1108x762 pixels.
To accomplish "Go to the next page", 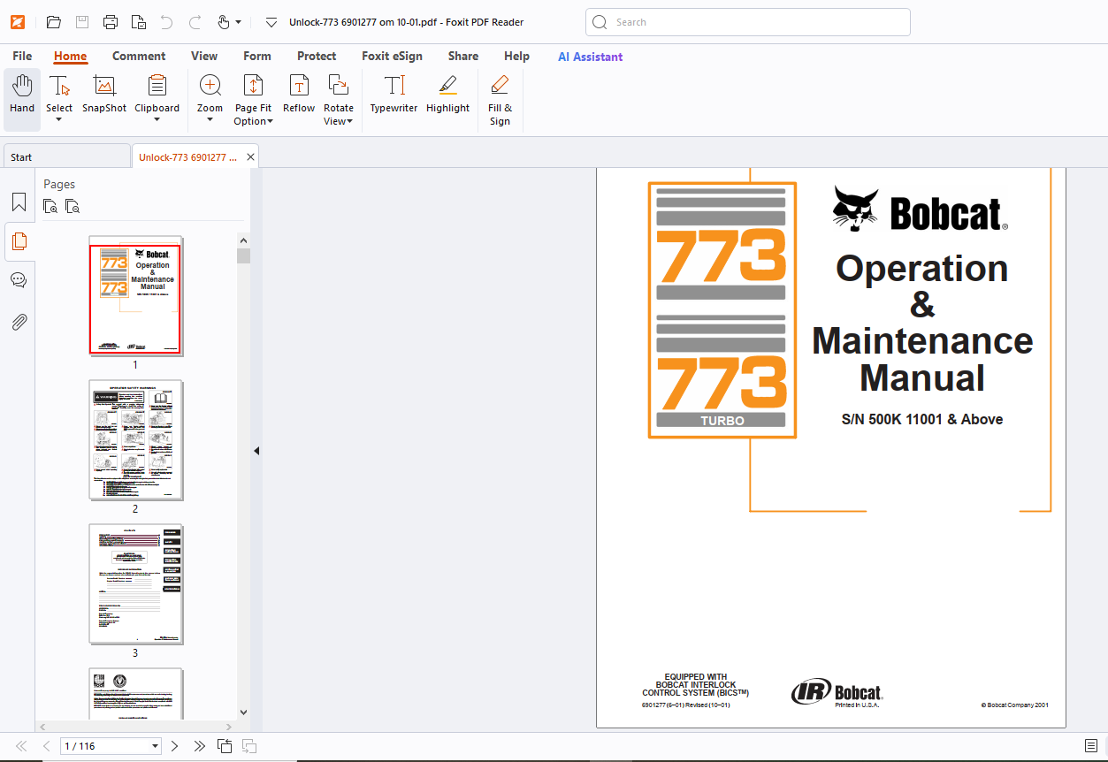I will pyautogui.click(x=174, y=746).
